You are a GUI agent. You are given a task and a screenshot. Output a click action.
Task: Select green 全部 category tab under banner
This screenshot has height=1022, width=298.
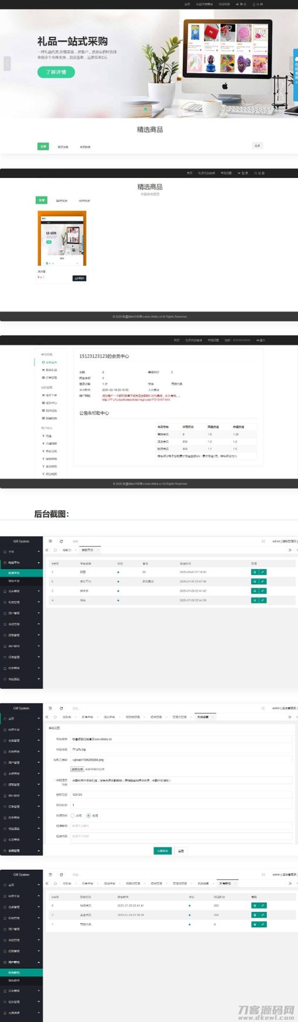point(43,146)
